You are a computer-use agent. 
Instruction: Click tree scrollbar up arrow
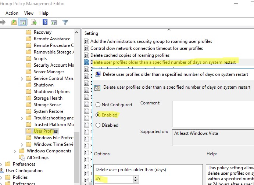click(76, 33)
